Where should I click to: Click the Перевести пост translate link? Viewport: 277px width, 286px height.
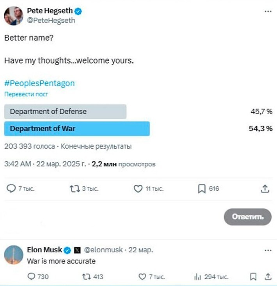tap(26, 94)
